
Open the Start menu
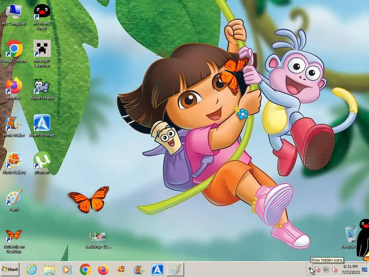(x=10, y=269)
